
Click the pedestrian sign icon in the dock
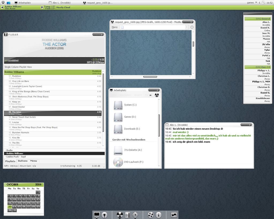135,215
